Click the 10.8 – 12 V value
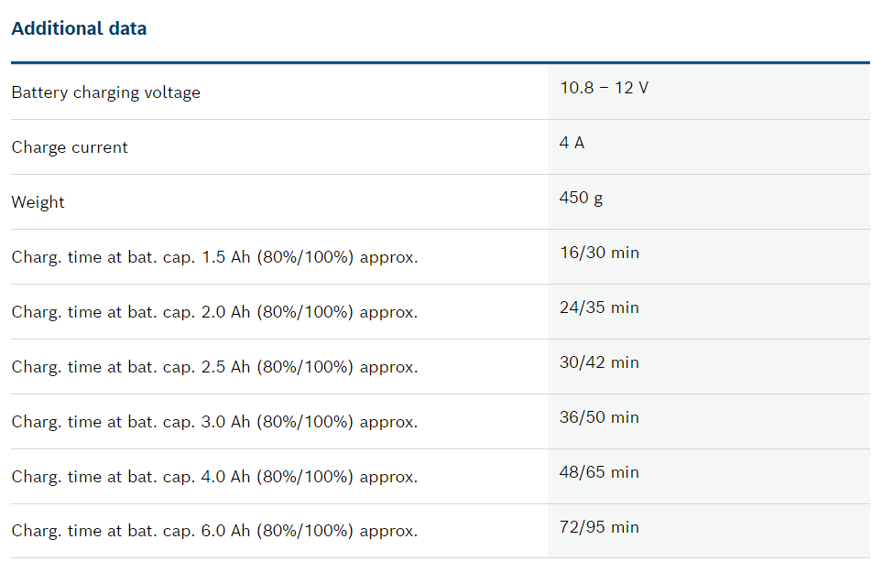 pyautogui.click(x=604, y=88)
